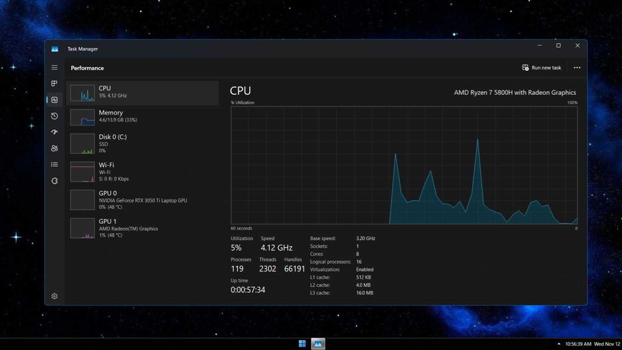622x350 pixels.
Task: Click the 4.12 GHz speed value
Action: point(277,247)
